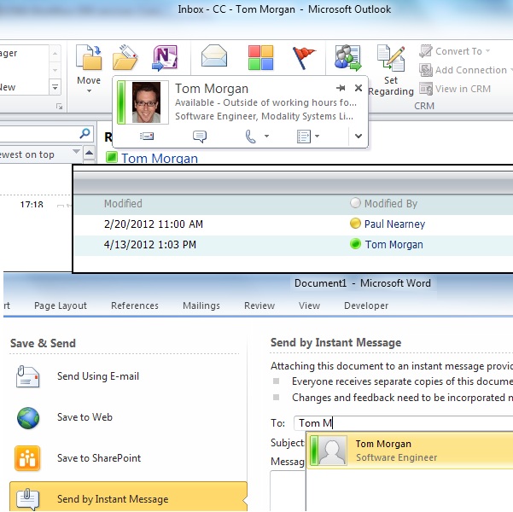This screenshot has height=512, width=513.
Task: Click the phone call icon on contact card
Action: [x=251, y=137]
